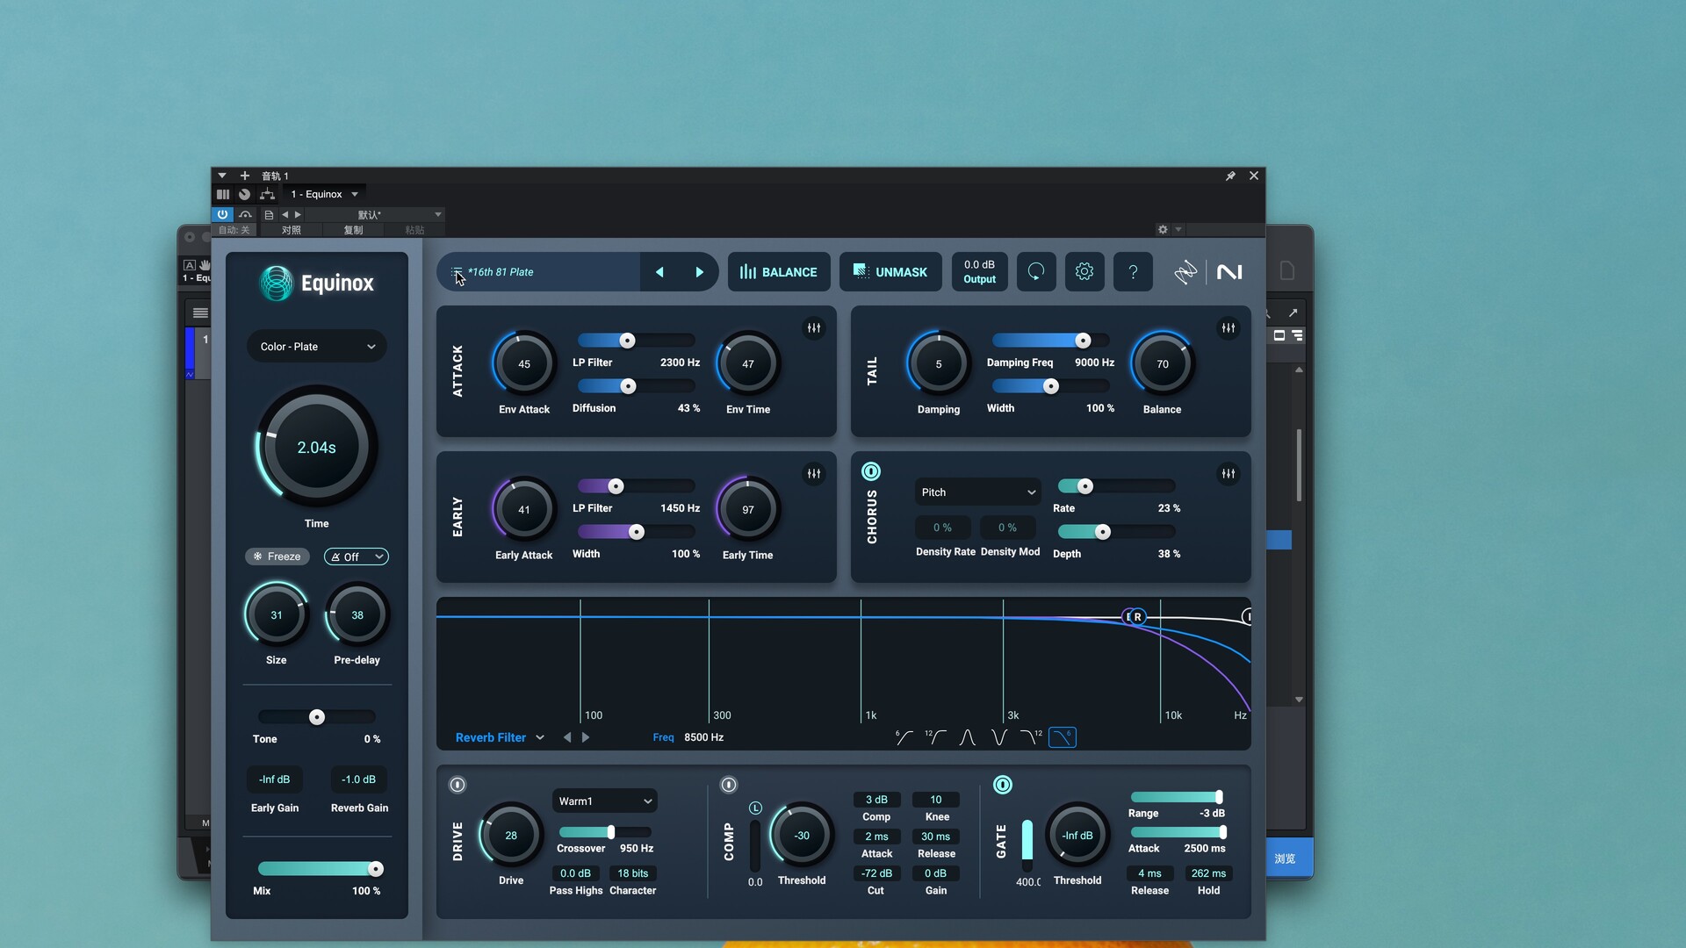Viewport: 1686px width, 948px height.
Task: Open the Off mode dropdown beside Freeze
Action: tap(356, 557)
